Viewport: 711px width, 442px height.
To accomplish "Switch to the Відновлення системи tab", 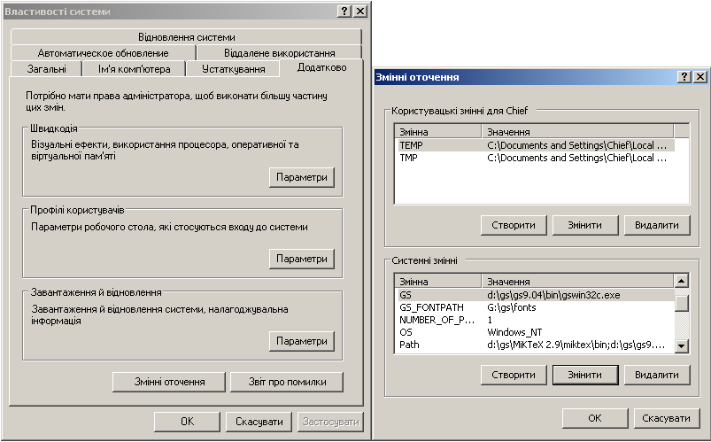I will point(187,37).
